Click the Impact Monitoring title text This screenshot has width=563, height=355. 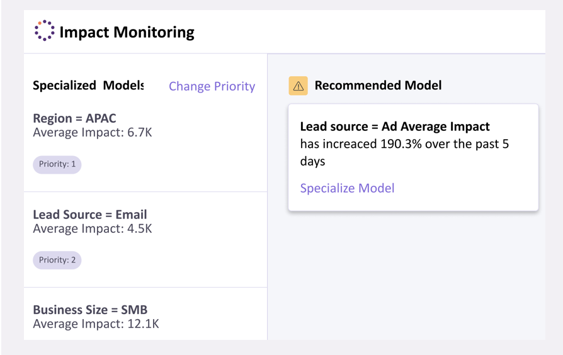tap(127, 32)
